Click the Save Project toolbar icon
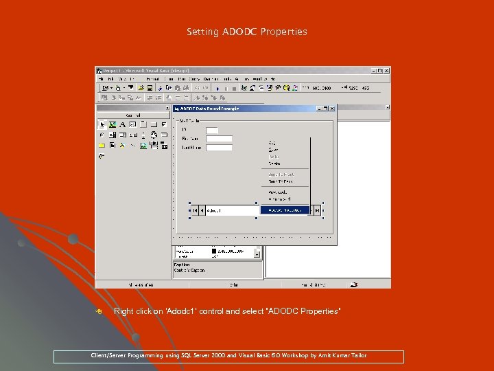This screenshot has width=494, height=371. tap(150, 88)
